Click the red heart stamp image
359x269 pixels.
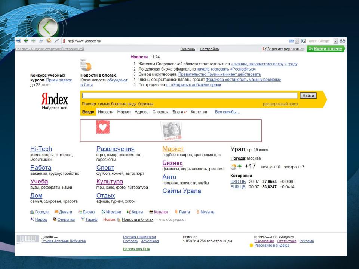coord(103,127)
